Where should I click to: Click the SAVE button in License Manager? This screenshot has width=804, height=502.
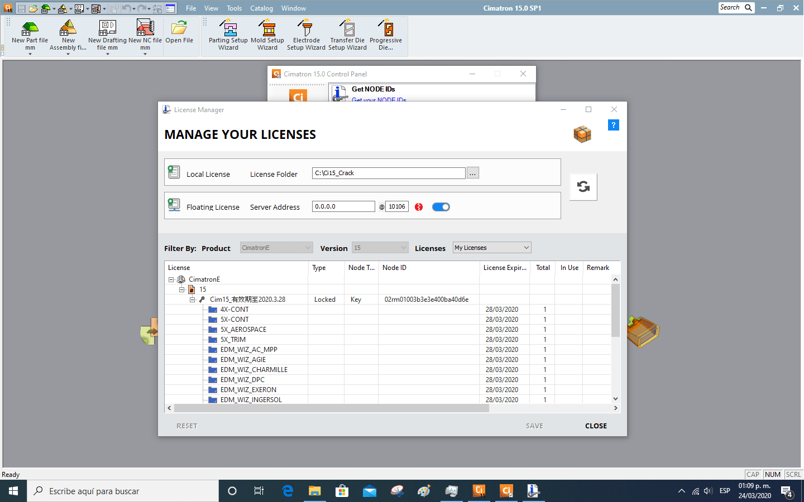tap(534, 426)
